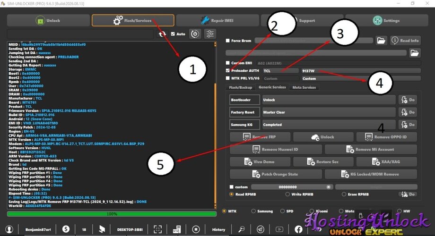This screenshot has height=236, width=435.
Task: Switch to the Flash/Services main tab
Action: click(133, 20)
